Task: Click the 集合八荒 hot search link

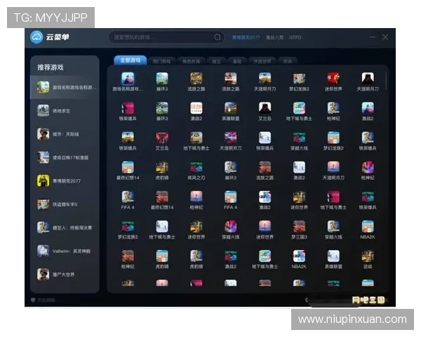Action: 275,37
